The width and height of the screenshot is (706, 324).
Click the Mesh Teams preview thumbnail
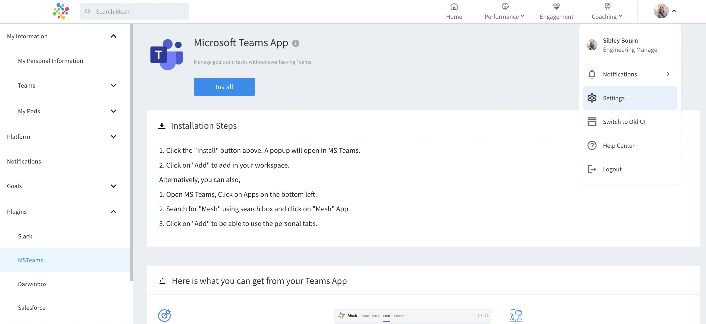412,317
